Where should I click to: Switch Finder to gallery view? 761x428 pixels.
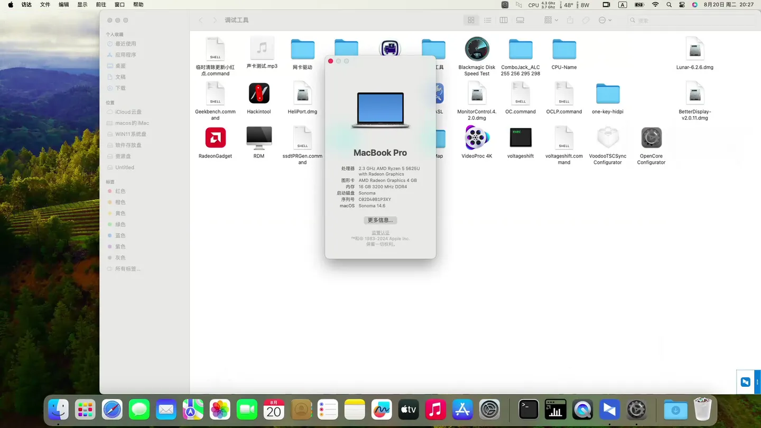(x=520, y=20)
